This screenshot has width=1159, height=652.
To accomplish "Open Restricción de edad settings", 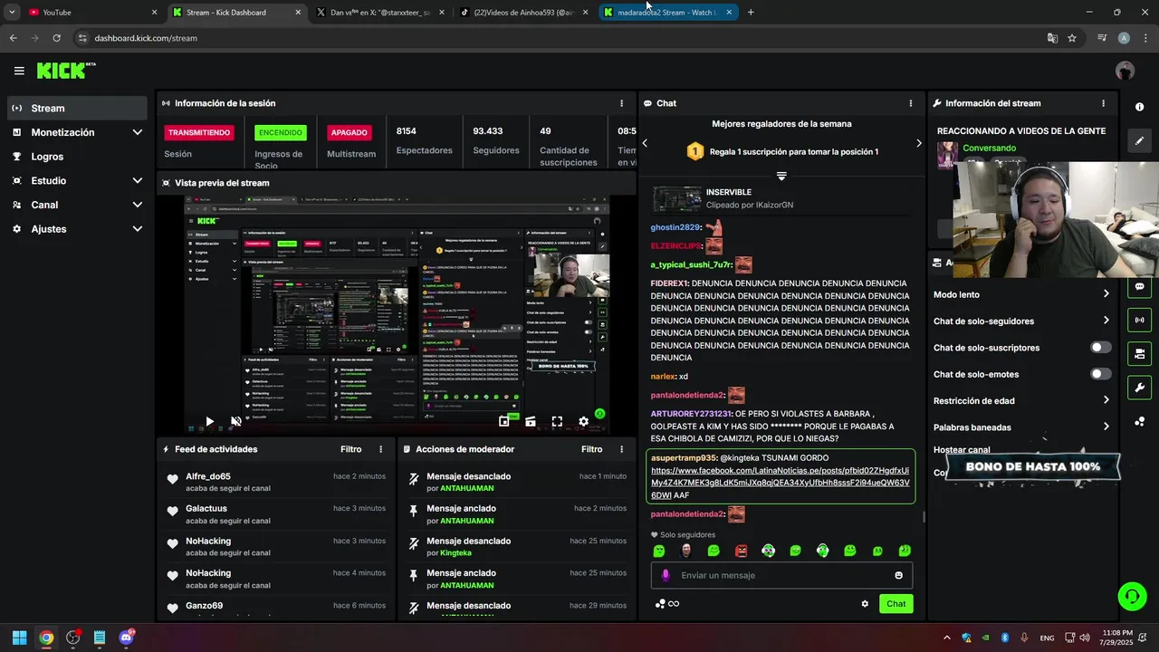I will click(x=1021, y=400).
